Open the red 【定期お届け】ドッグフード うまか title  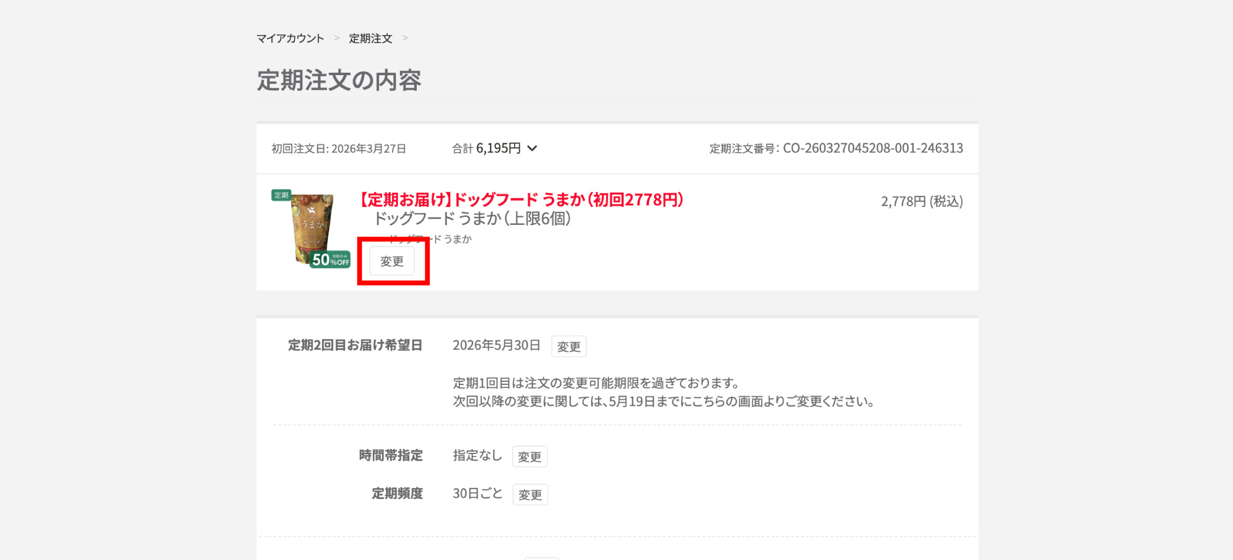(x=521, y=200)
